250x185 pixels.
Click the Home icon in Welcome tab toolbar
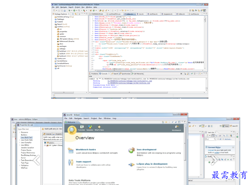click(163, 122)
